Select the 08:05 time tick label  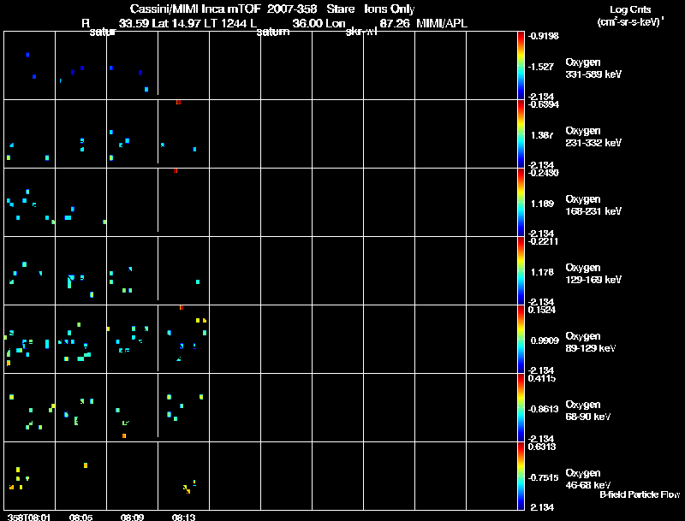[x=80, y=518]
